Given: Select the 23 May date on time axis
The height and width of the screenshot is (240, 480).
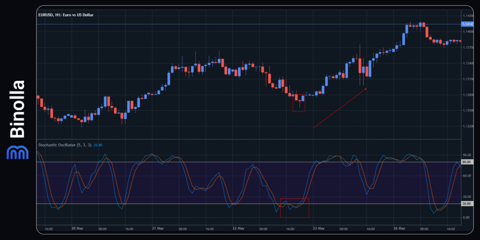Looking at the screenshot, I should pyautogui.click(x=318, y=229).
